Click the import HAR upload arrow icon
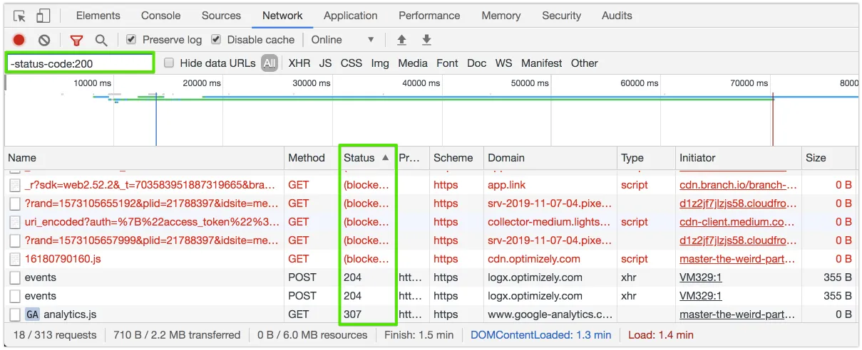Viewport: 862px width, 350px height. click(401, 40)
